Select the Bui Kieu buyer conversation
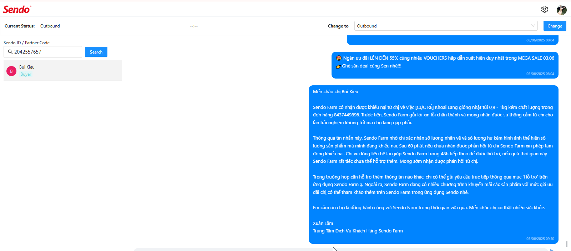This screenshot has width=571, height=251. pyautogui.click(x=62, y=70)
